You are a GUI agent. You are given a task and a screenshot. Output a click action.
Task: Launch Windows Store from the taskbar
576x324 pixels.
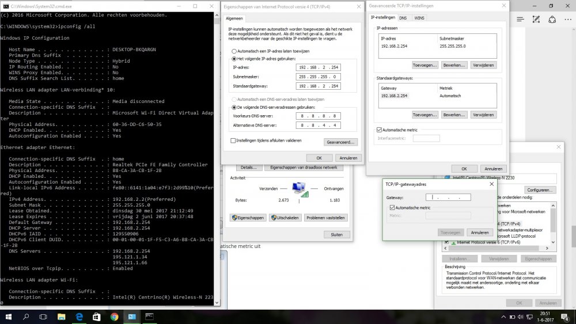96,317
